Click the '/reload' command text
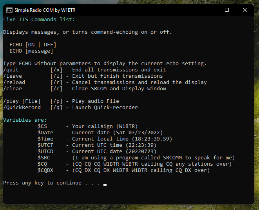The height and width of the screenshot is (210, 259). [x=14, y=82]
